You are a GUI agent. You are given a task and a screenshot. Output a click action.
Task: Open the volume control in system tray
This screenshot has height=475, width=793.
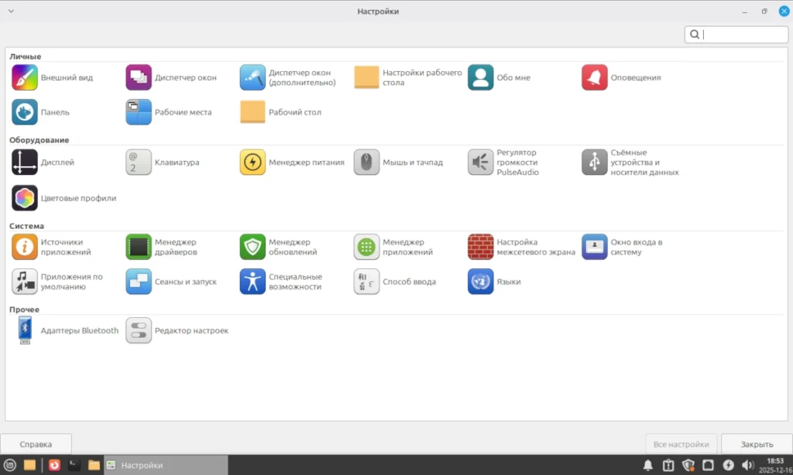click(x=747, y=465)
